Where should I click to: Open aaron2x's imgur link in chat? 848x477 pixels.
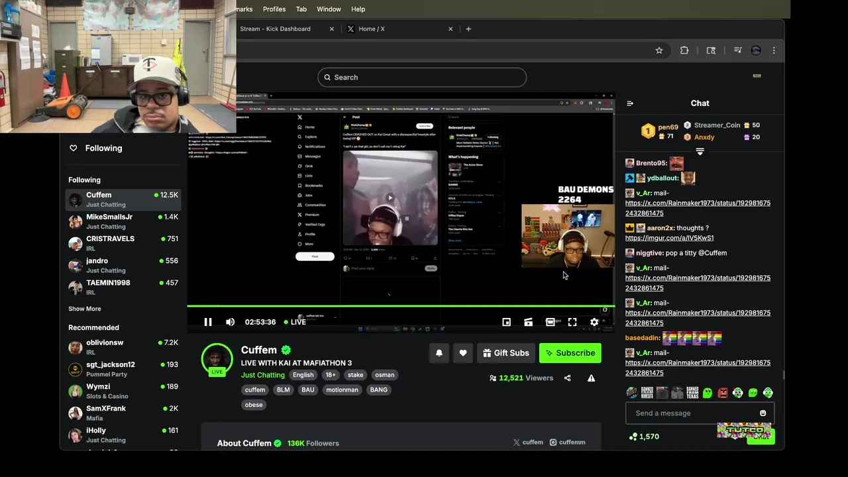(x=669, y=238)
